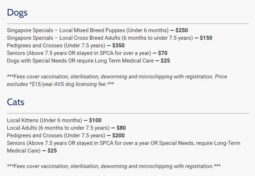
Task: Click the $250 puppy adoption fee
Action: coord(182,30)
